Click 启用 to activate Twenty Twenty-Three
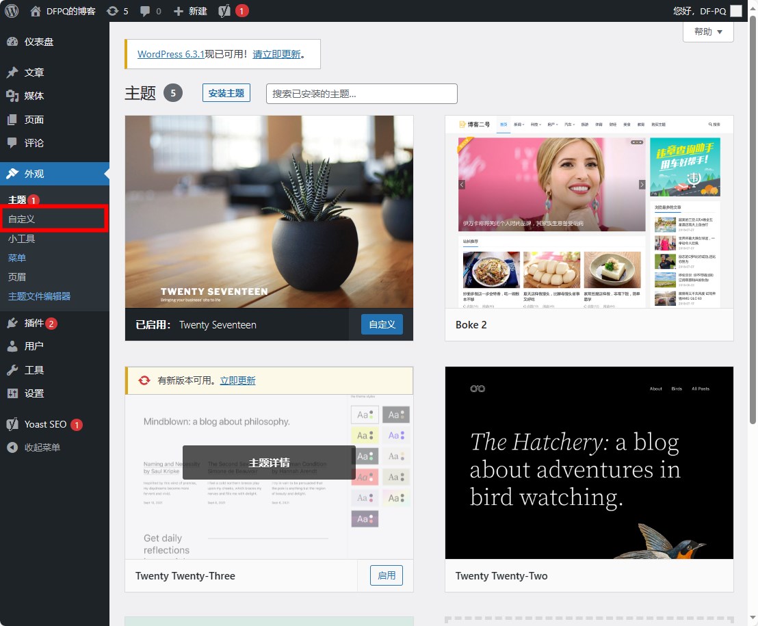The height and width of the screenshot is (626, 758). point(387,575)
